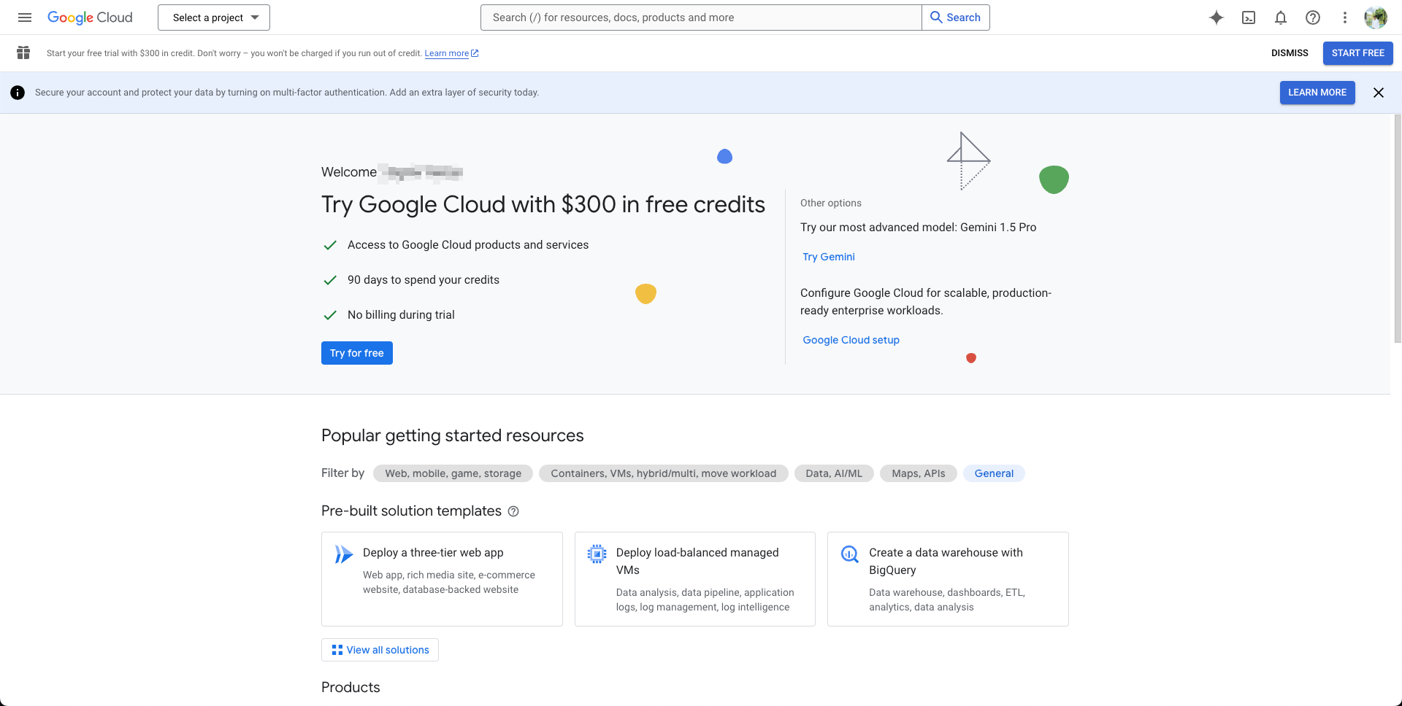Open Create a data warehouse with BigQuery card
Image resolution: width=1402 pixels, height=706 pixels.
(x=948, y=579)
